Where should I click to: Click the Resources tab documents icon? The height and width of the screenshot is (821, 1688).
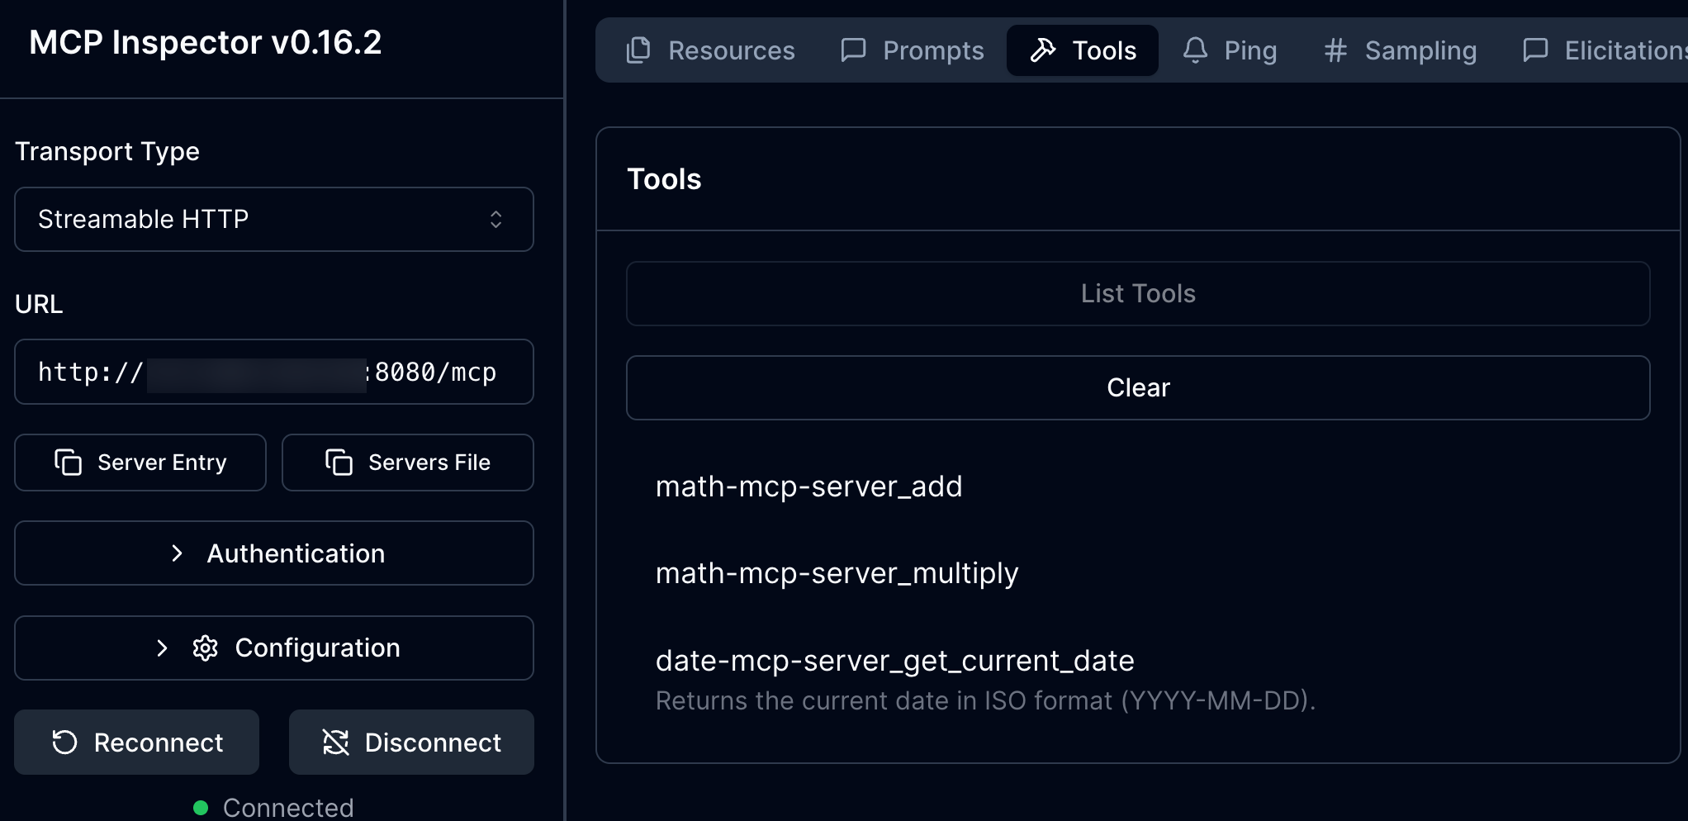point(638,50)
